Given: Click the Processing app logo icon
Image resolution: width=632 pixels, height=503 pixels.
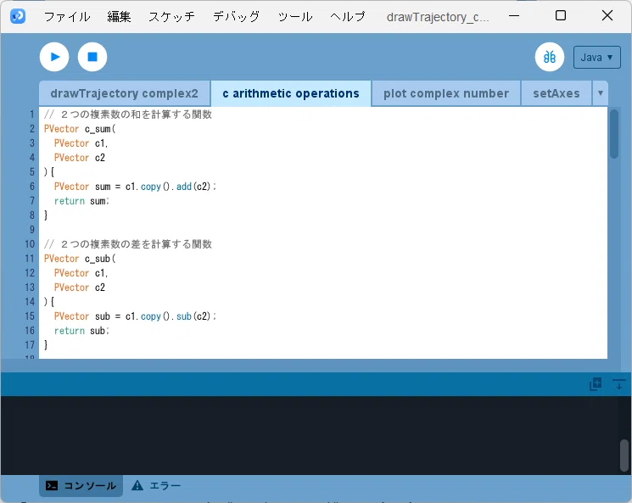Looking at the screenshot, I should pyautogui.click(x=18, y=16).
